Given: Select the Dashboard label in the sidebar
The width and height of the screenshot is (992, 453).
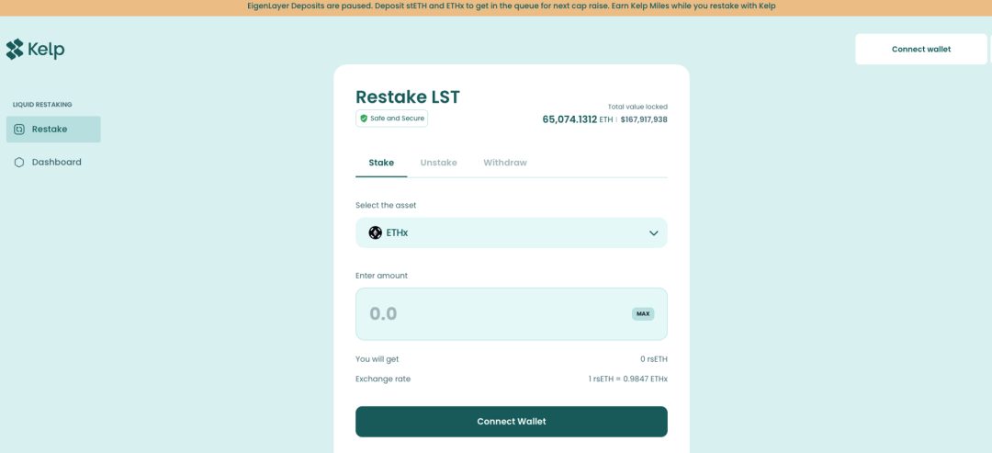Looking at the screenshot, I should point(57,163).
